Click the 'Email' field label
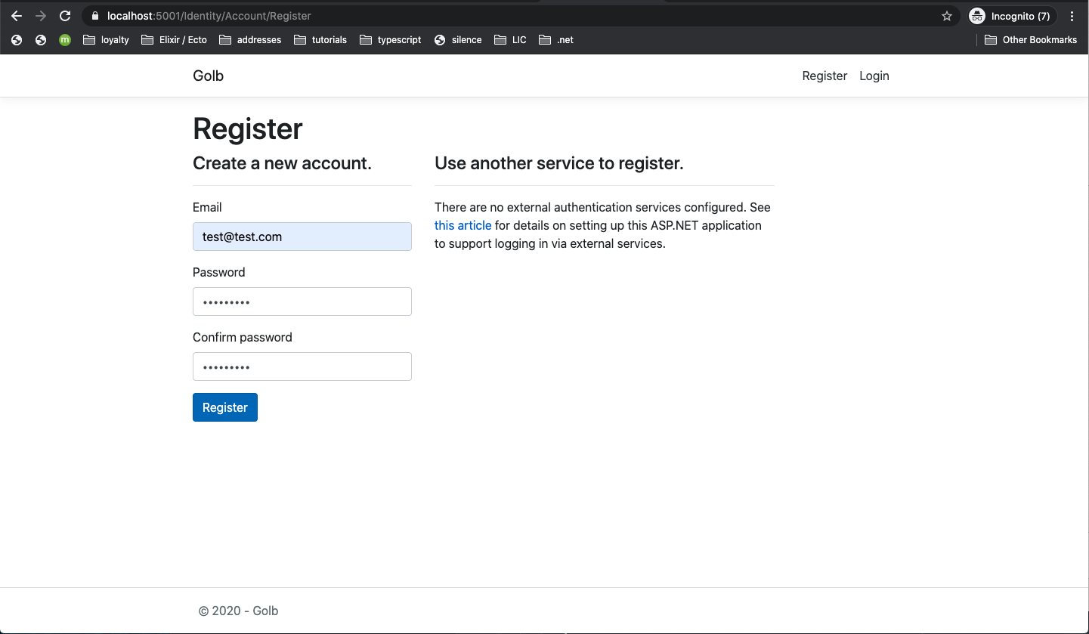Image resolution: width=1089 pixels, height=634 pixels. [207, 207]
